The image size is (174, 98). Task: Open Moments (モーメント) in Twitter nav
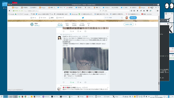coord(42,18)
